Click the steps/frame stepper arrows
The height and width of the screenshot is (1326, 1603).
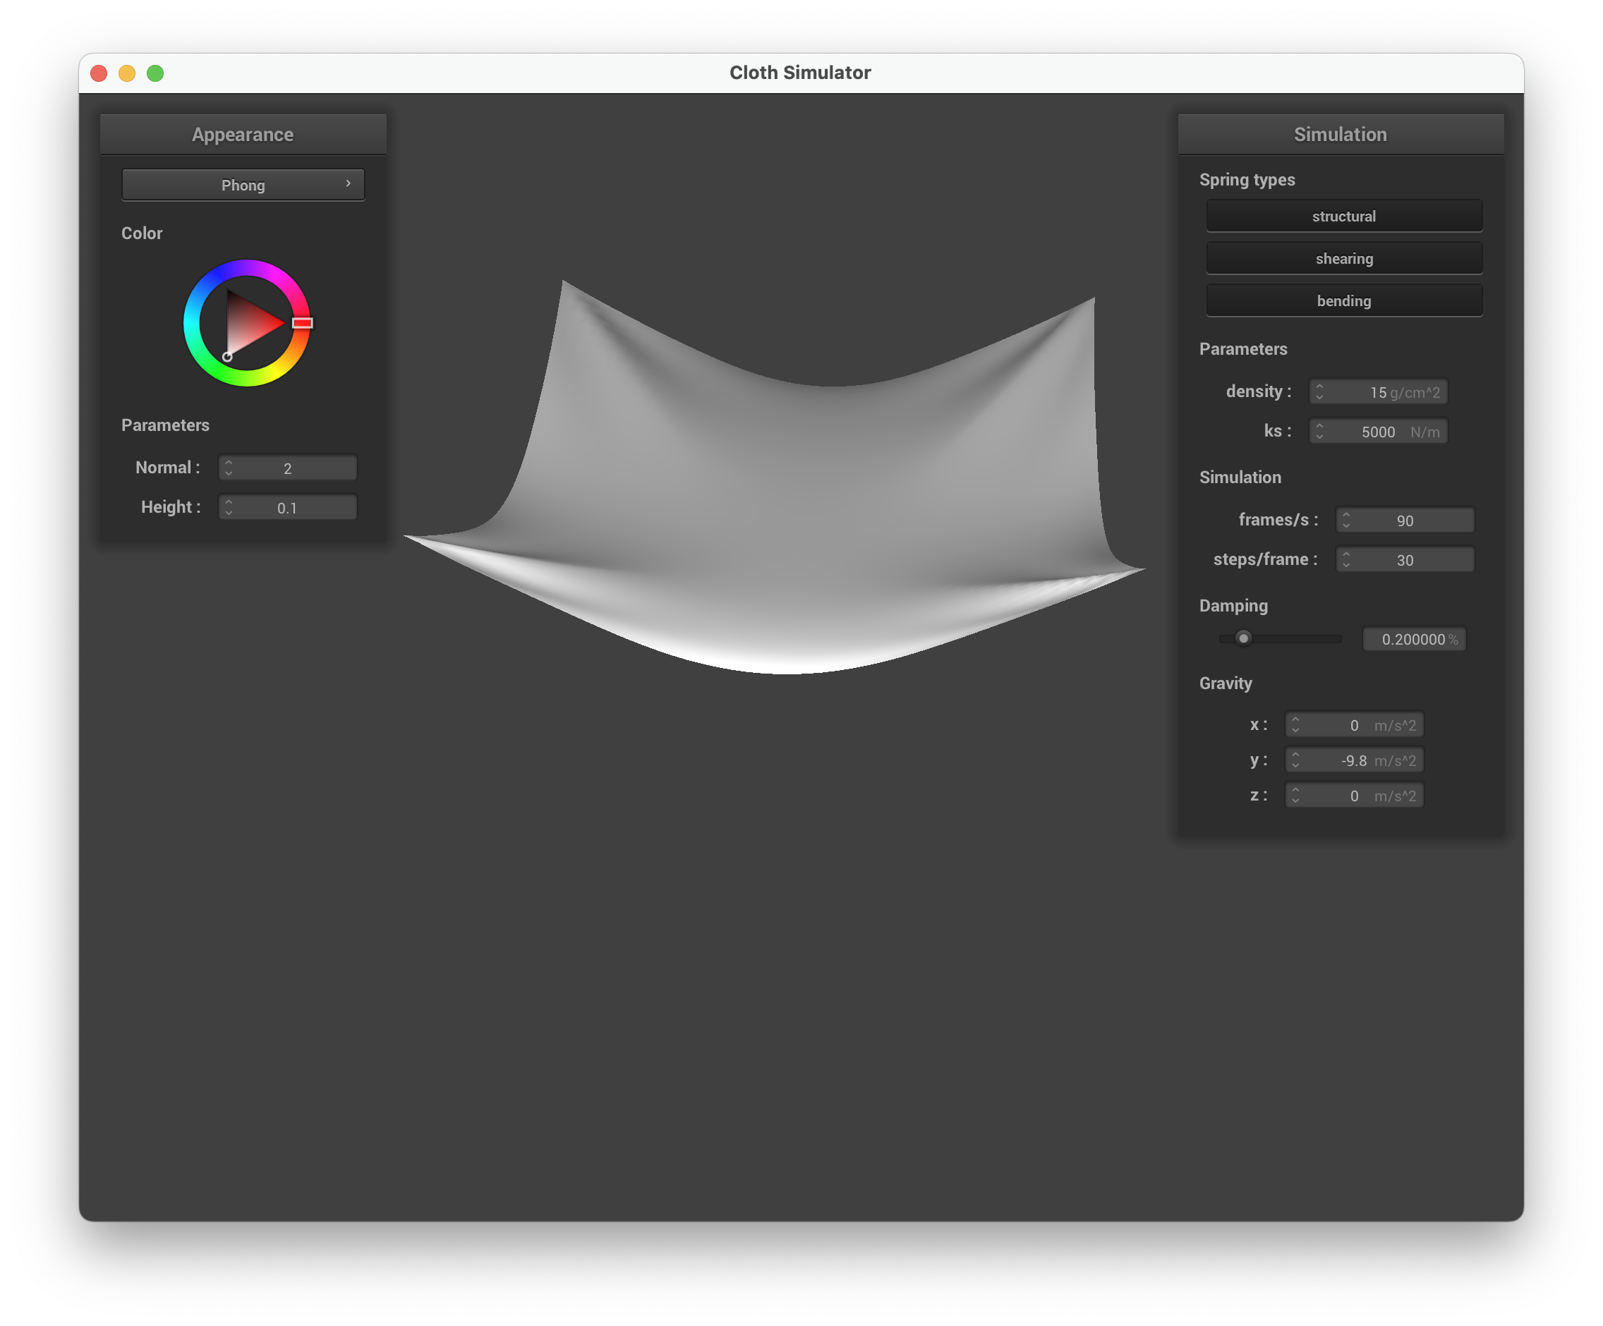pyautogui.click(x=1345, y=559)
